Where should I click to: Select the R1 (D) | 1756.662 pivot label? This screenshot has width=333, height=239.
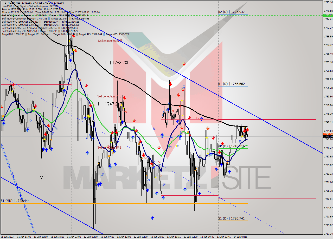(231, 84)
